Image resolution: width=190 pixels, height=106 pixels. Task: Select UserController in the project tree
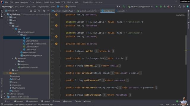pos(32,41)
